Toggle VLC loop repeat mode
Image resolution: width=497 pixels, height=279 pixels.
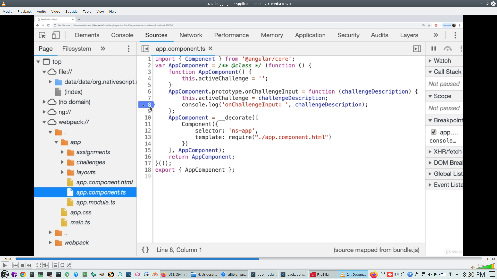point(62,265)
